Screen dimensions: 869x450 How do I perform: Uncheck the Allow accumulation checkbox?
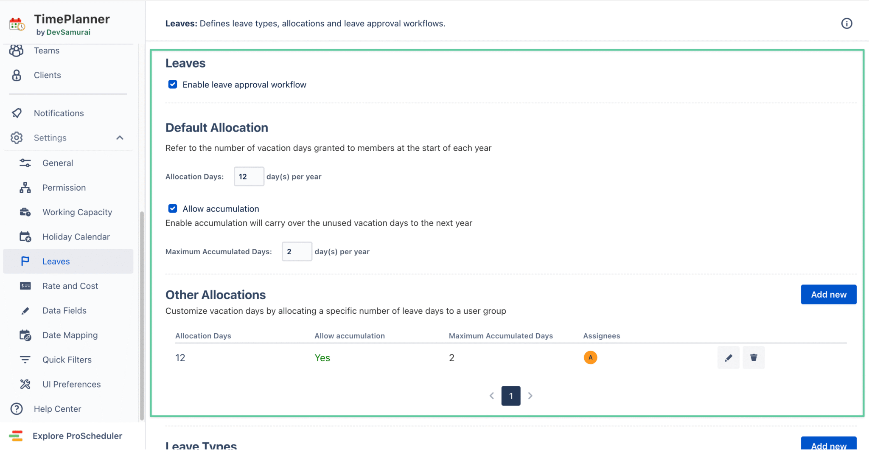point(173,208)
